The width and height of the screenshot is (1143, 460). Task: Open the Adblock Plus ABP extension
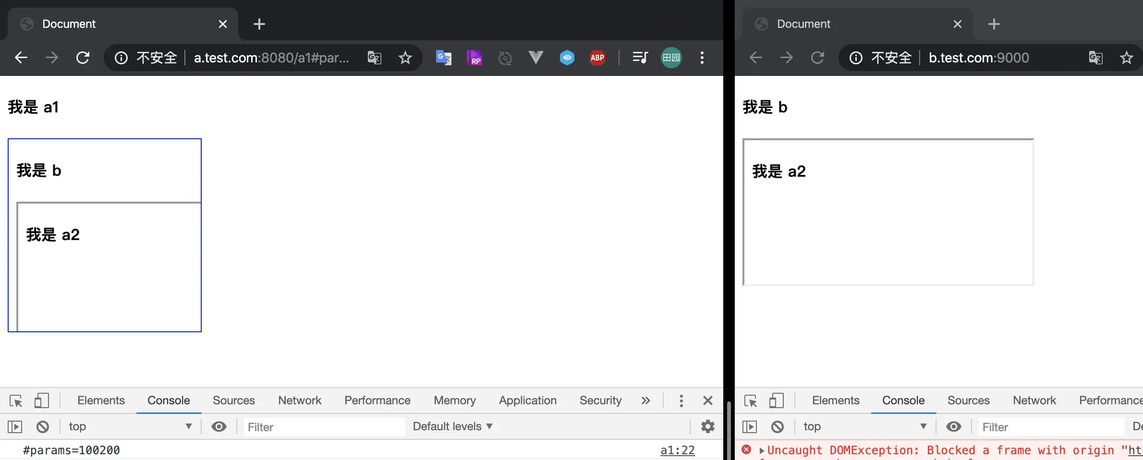click(x=597, y=58)
